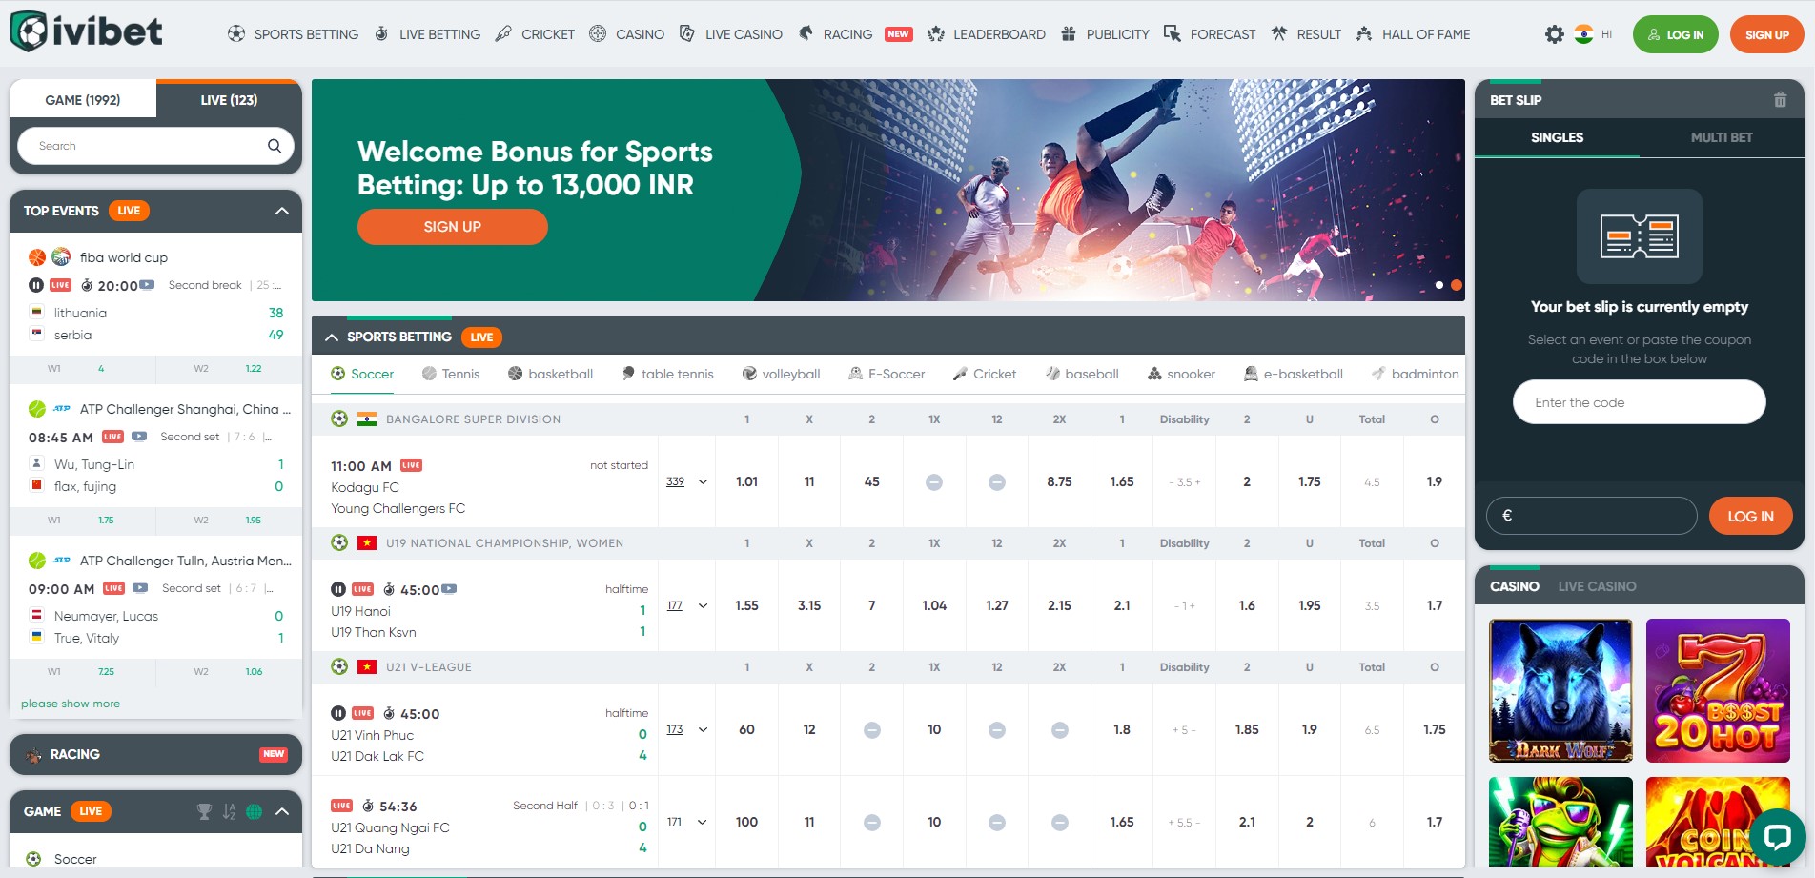Click the sort A-Z icon in GAME panel

[x=229, y=811]
